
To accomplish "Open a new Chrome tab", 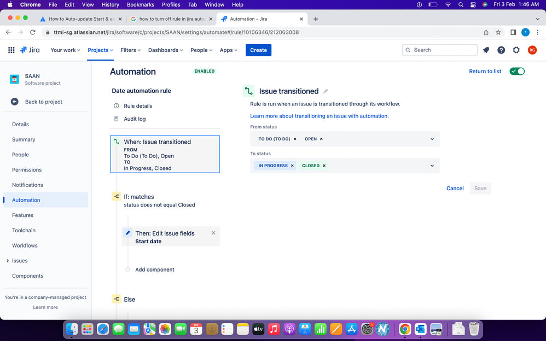I will [x=316, y=19].
